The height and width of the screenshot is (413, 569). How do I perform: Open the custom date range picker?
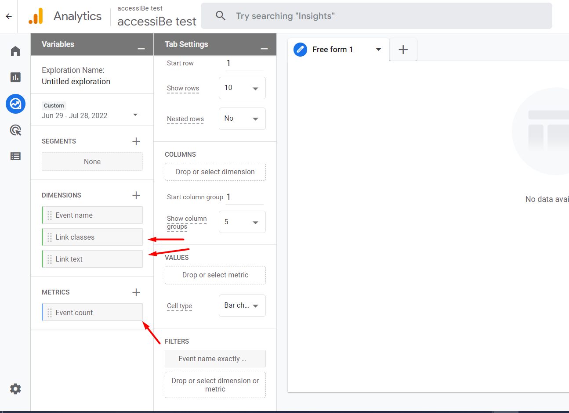click(90, 115)
